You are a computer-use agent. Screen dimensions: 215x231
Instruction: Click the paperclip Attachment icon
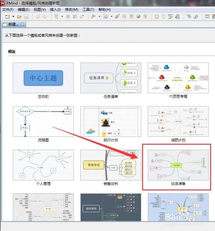tap(117, 16)
